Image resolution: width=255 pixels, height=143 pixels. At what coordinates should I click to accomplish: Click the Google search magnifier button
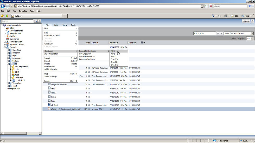pos(250,6)
